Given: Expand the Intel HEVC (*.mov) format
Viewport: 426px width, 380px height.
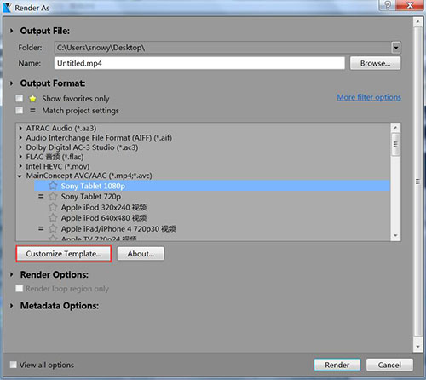Looking at the screenshot, I should pos(20,166).
